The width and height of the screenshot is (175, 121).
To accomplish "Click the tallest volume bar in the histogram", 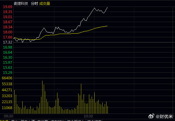I will [x=42, y=97].
